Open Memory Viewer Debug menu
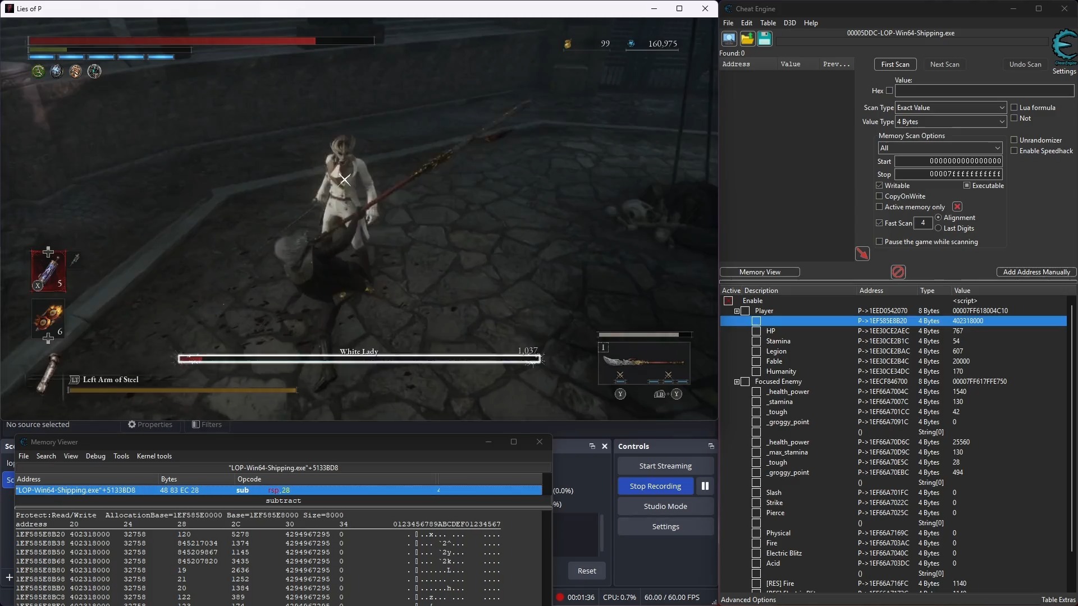 tap(95, 456)
